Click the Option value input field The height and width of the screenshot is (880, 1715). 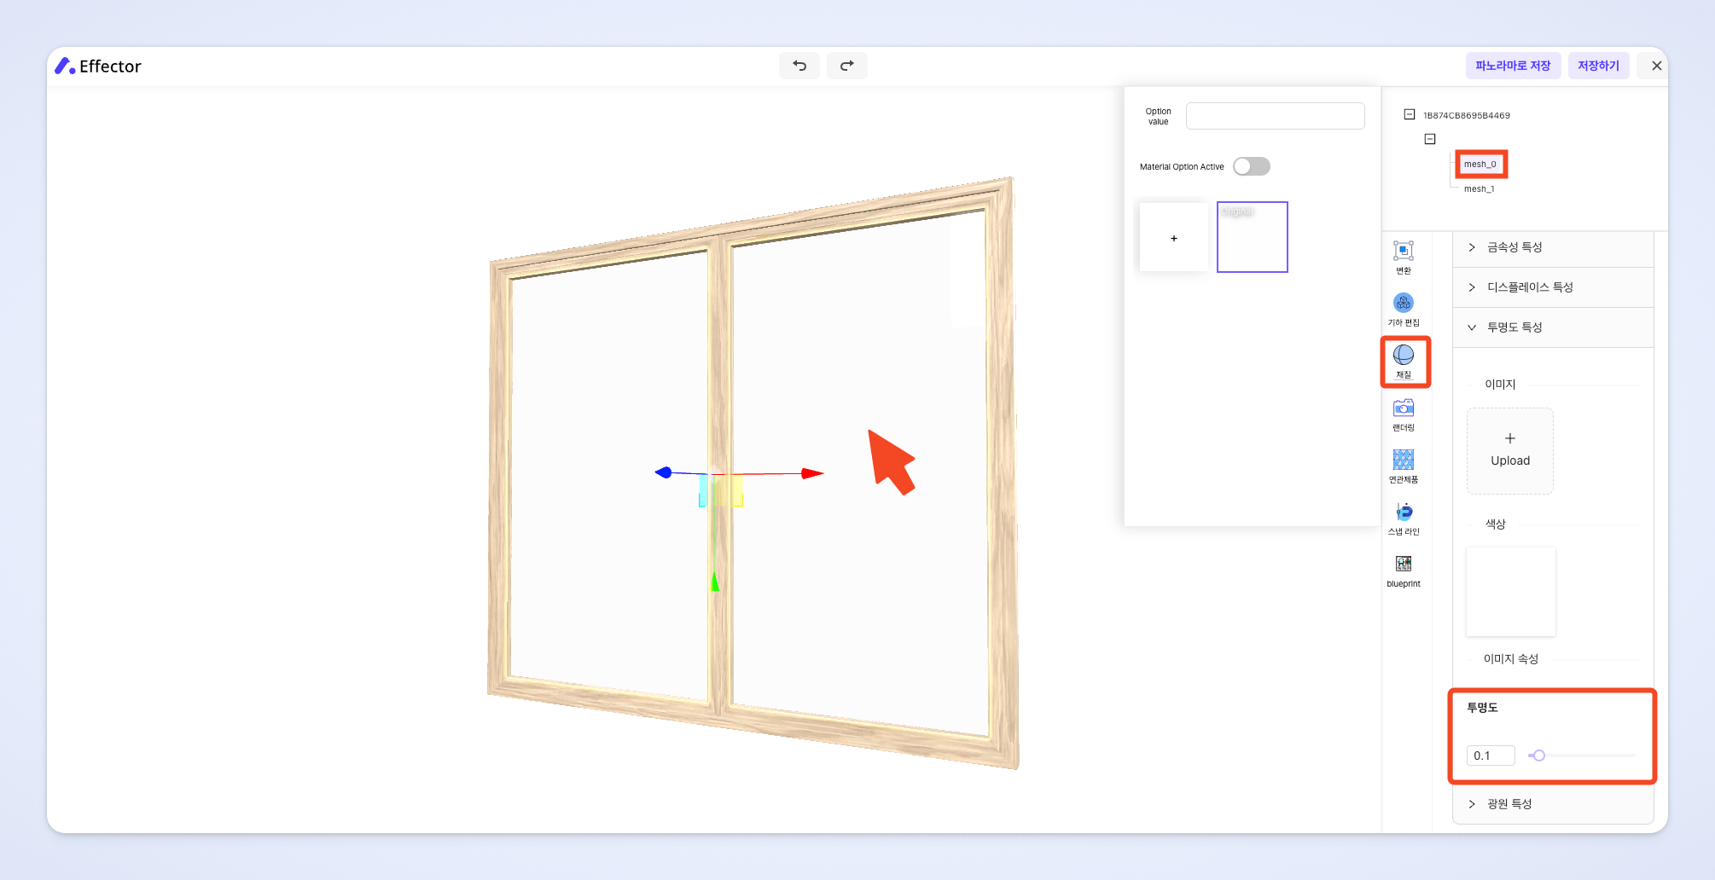(x=1275, y=116)
